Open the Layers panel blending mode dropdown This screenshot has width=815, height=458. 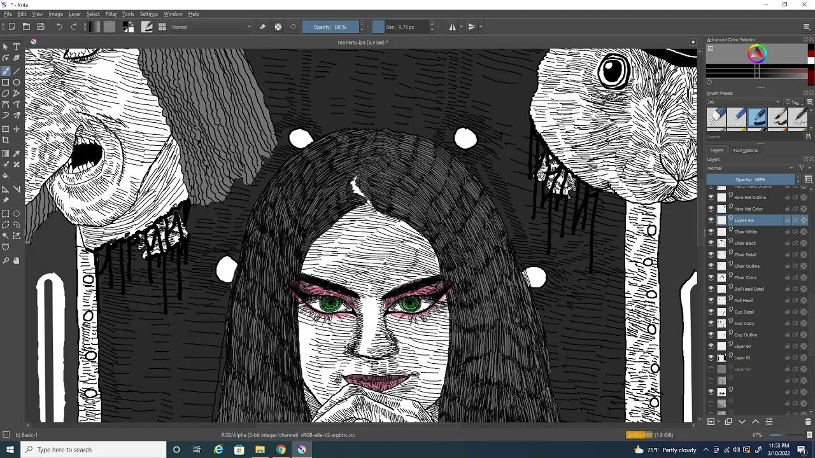click(751, 168)
